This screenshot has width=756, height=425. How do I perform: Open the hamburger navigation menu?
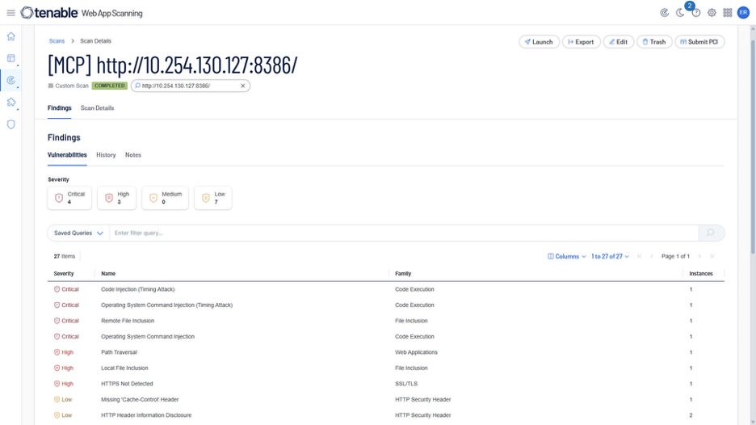[10, 13]
